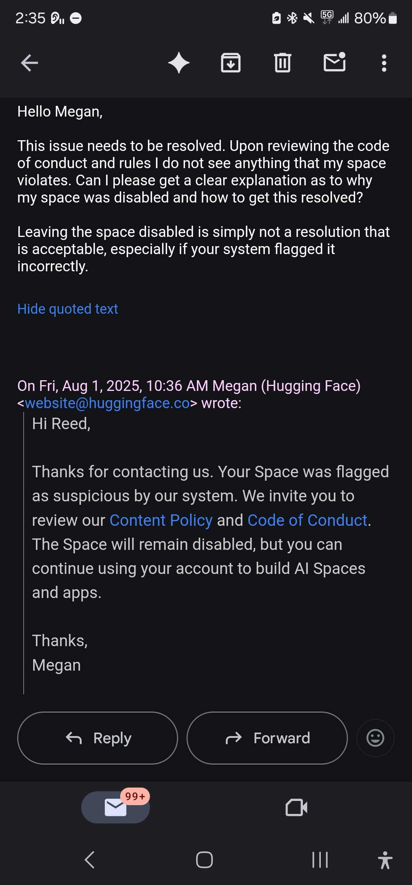Tap the website@huggingface.co email address
The image size is (412, 885).
pos(107,403)
